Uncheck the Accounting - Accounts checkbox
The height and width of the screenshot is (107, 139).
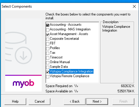coord(47,25)
